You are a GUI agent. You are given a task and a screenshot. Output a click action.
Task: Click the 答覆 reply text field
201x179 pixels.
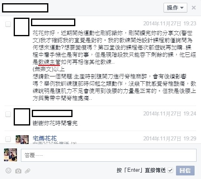[109, 155]
